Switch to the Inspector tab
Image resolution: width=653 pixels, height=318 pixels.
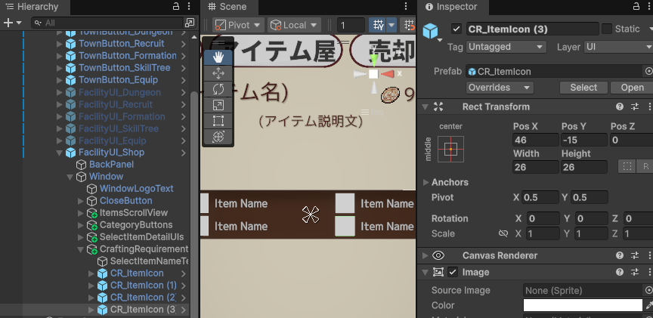click(x=455, y=7)
